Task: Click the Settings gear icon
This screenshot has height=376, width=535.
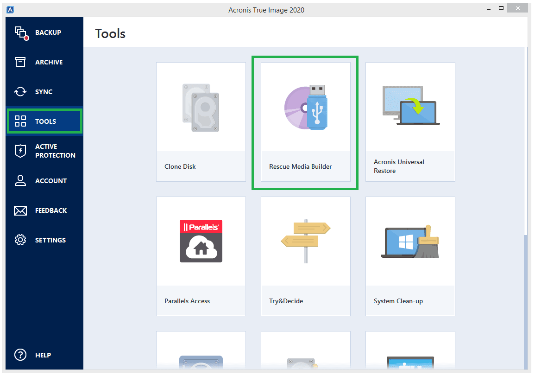Action: pyautogui.click(x=20, y=240)
